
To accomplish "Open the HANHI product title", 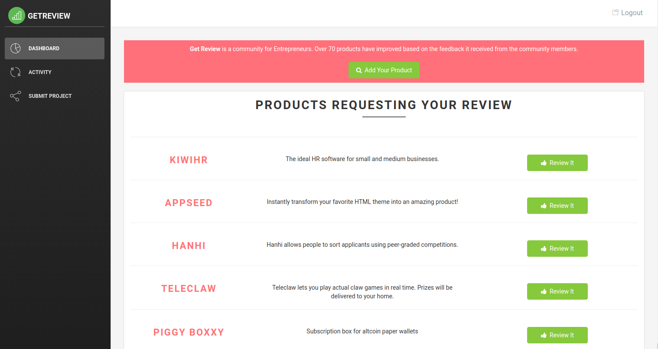I will point(189,246).
